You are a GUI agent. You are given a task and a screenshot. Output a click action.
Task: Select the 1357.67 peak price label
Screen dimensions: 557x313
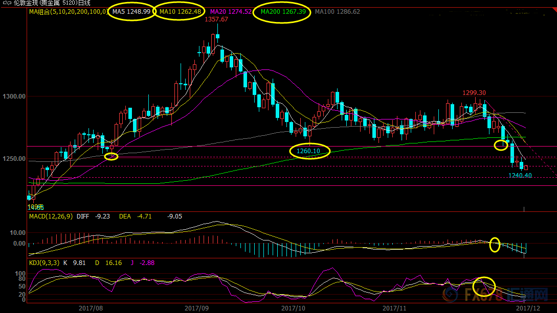click(216, 19)
